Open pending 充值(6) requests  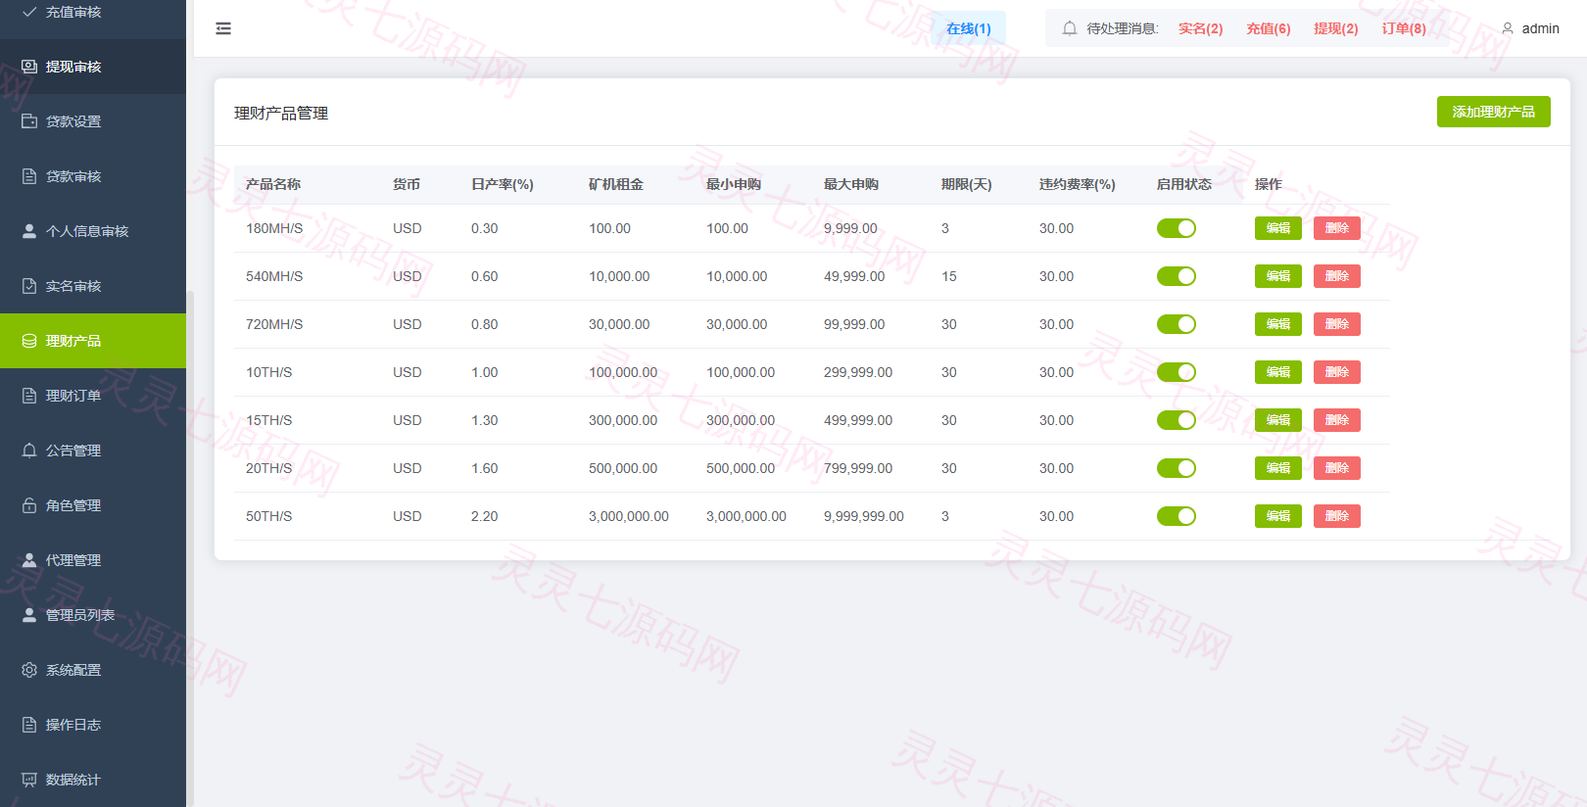point(1269,28)
